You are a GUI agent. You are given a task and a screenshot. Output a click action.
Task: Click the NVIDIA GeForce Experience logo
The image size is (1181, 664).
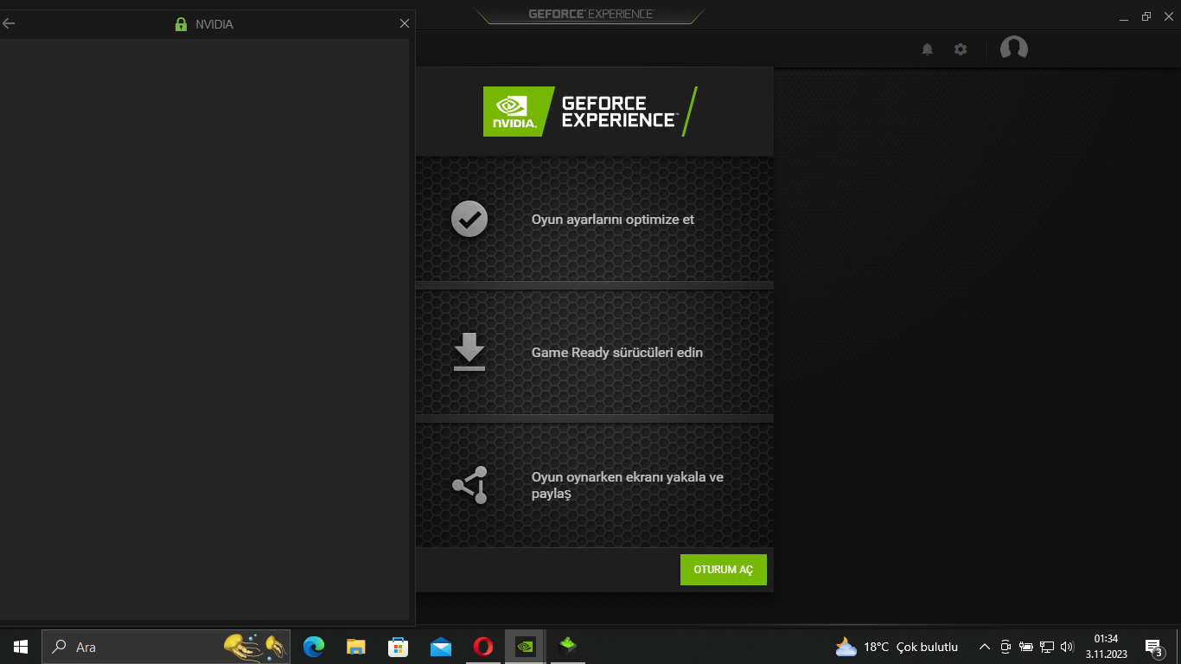coord(590,112)
